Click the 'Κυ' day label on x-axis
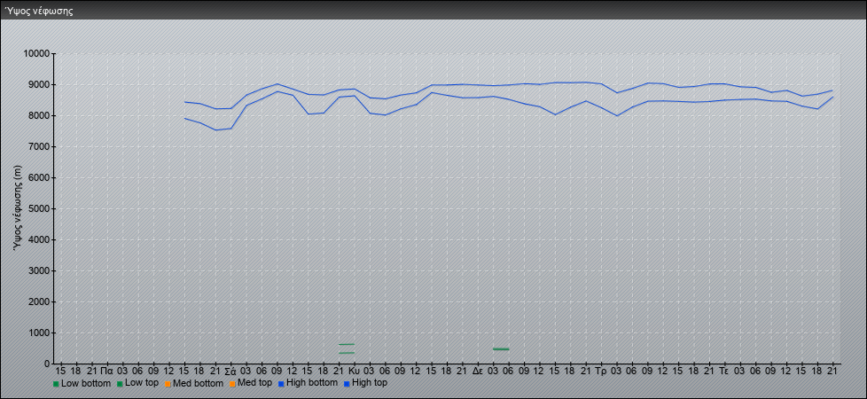This screenshot has height=399, width=867. [355, 371]
